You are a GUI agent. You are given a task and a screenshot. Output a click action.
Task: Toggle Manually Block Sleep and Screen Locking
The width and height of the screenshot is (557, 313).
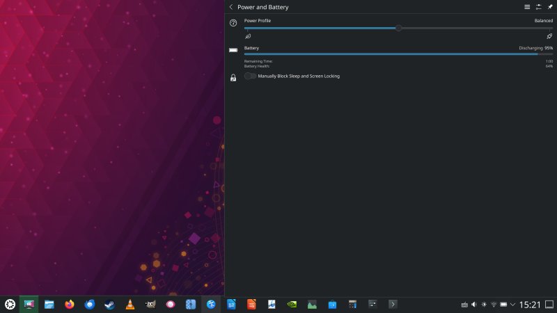(250, 76)
